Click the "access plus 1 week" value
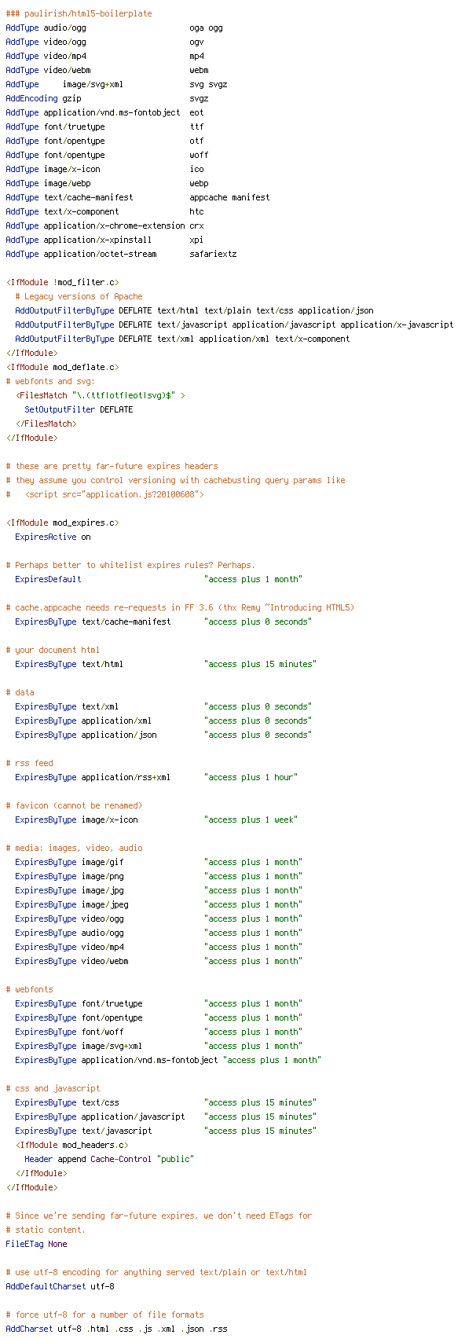 coord(251,819)
